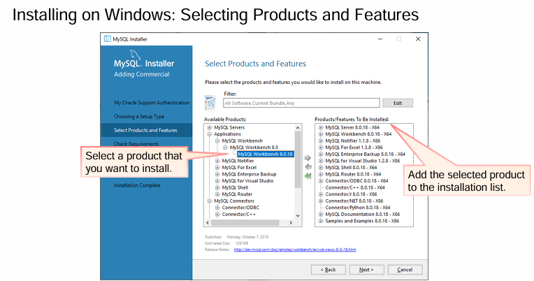Expand the MySQL Servers tree node
The height and width of the screenshot is (281, 534).
click(208, 128)
